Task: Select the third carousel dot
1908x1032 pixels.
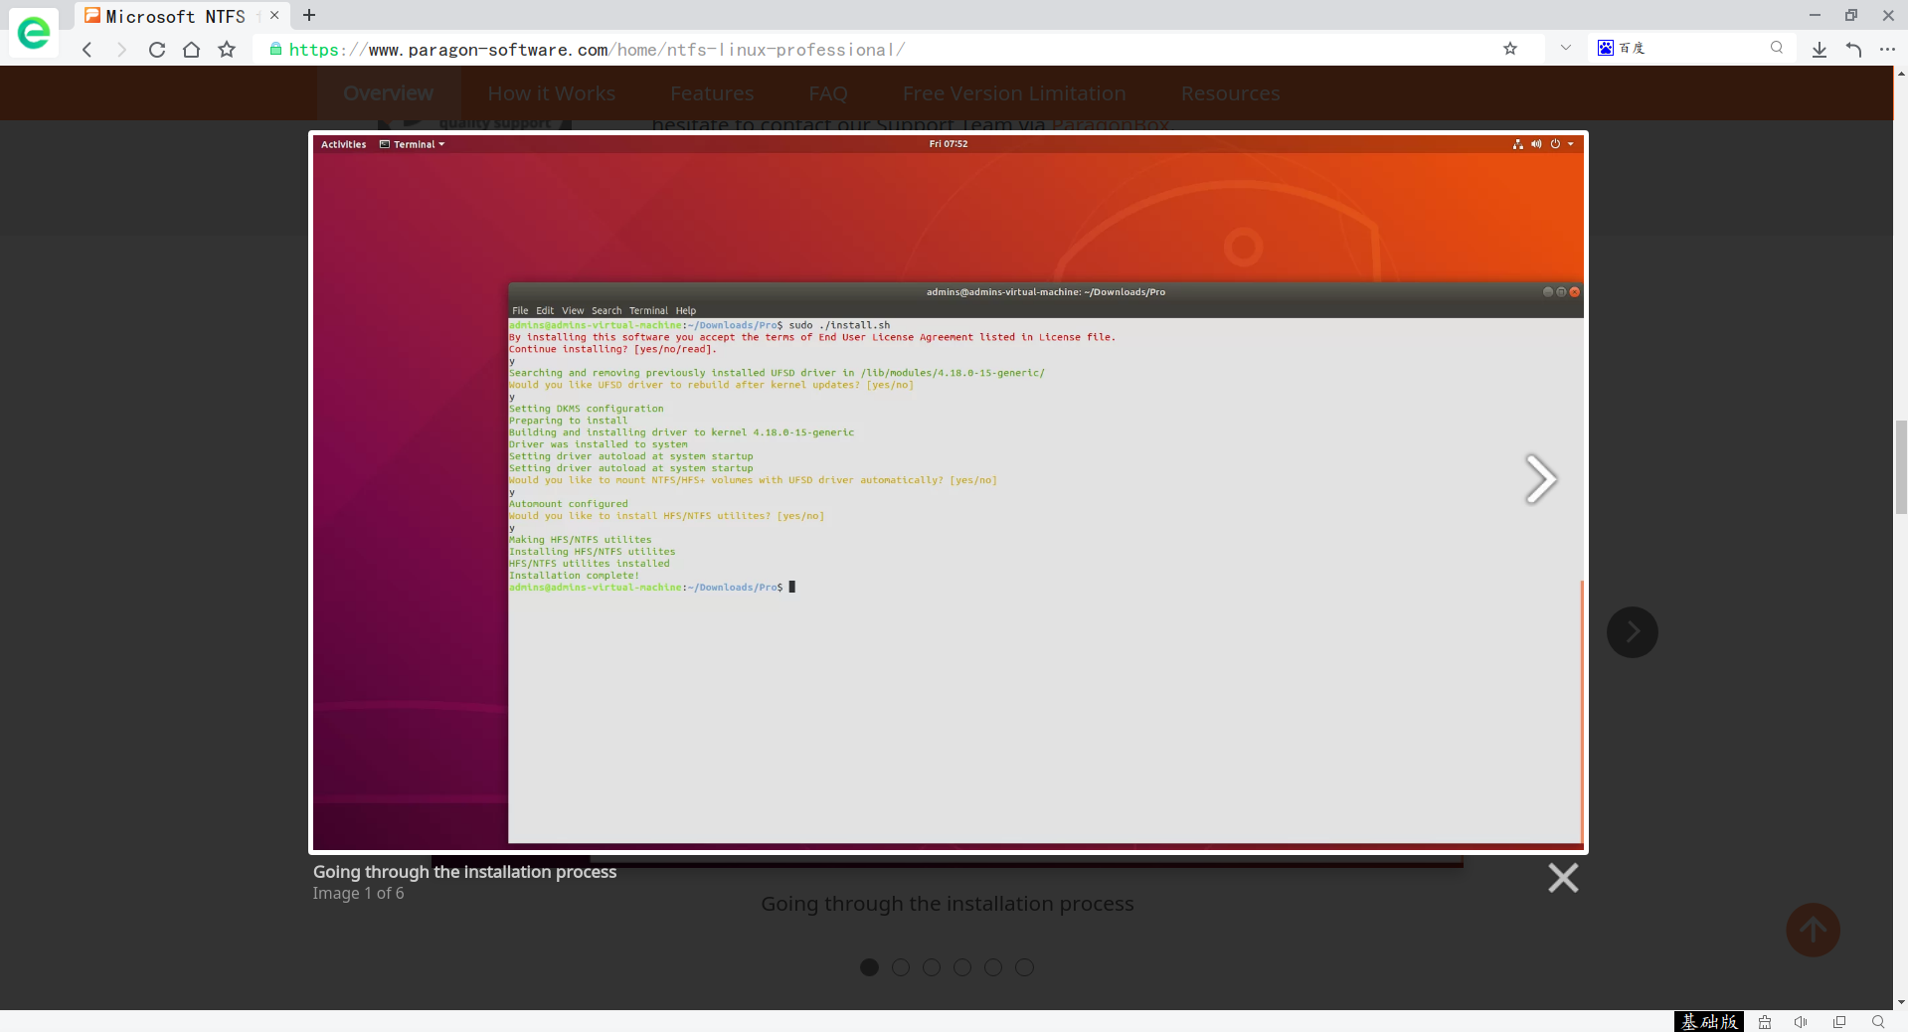Action: pyautogui.click(x=932, y=967)
